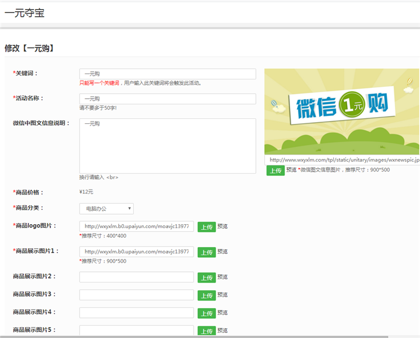Viewport: 420px width, 338px height.
Task: Click the 商品展示图片3 input field
Action: [x=136, y=295]
